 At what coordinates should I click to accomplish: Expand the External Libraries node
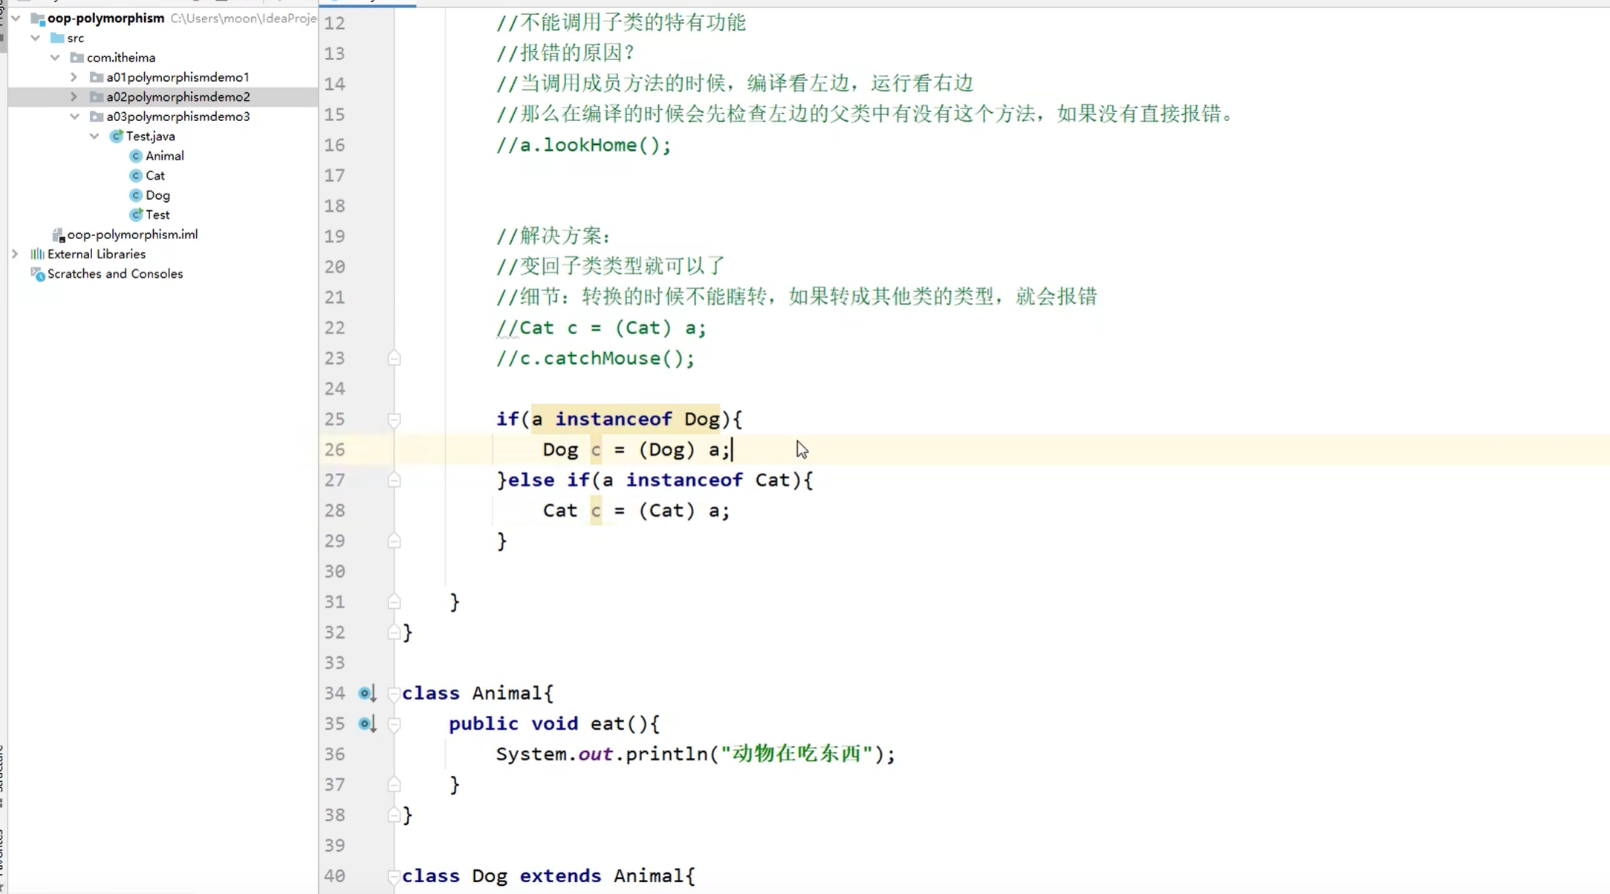(15, 255)
